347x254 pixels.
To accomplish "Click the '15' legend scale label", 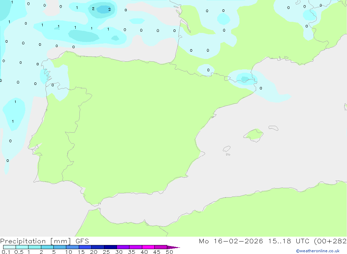I will click(81, 252).
